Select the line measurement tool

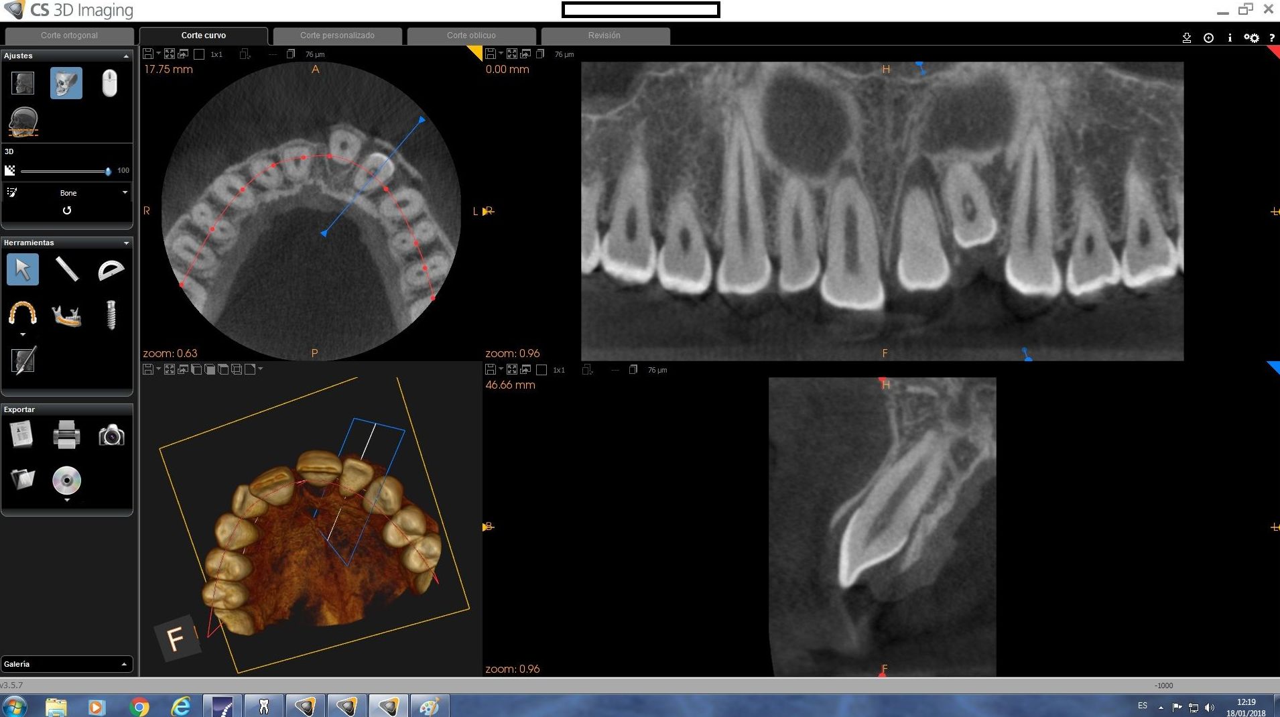(x=67, y=269)
